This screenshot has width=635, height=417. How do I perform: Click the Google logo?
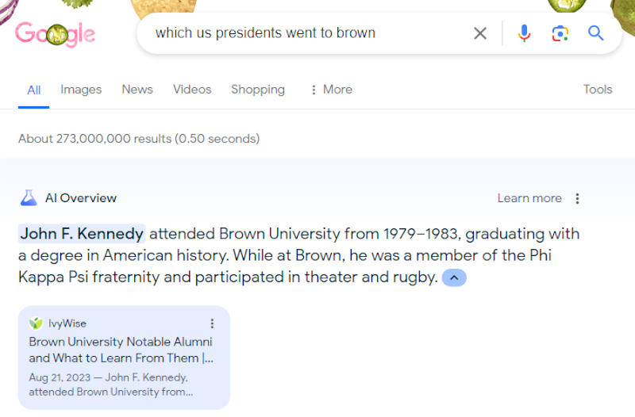55,33
